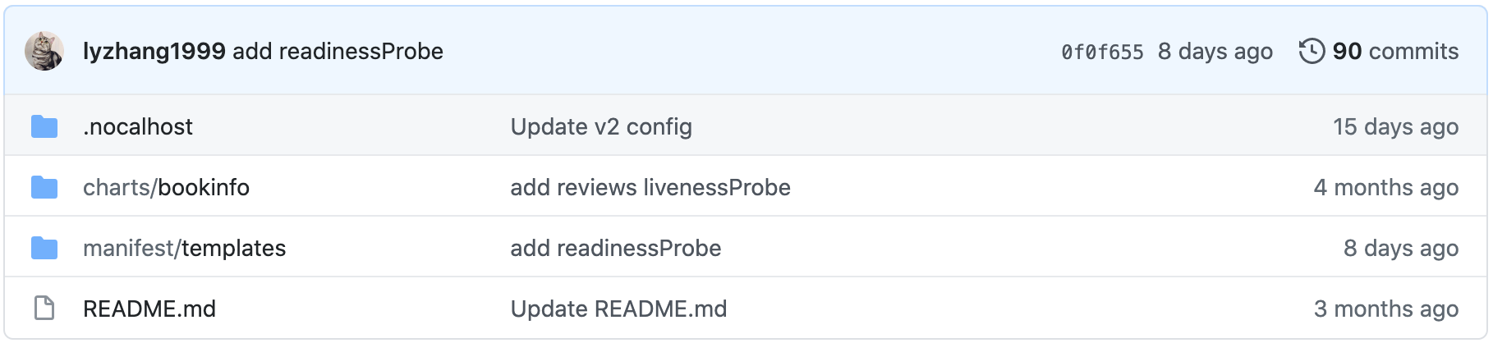Click the .nocalhost folder icon
The height and width of the screenshot is (343, 1493).
tap(44, 126)
